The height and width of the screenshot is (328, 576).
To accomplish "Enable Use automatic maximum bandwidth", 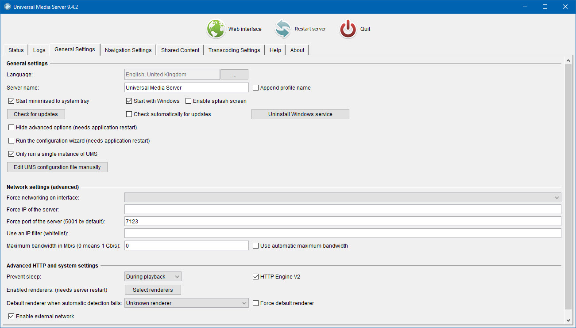I will 255,246.
